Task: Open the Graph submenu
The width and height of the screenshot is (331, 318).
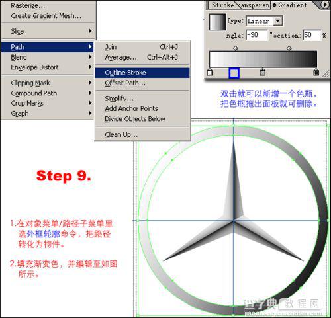Action: (x=48, y=114)
